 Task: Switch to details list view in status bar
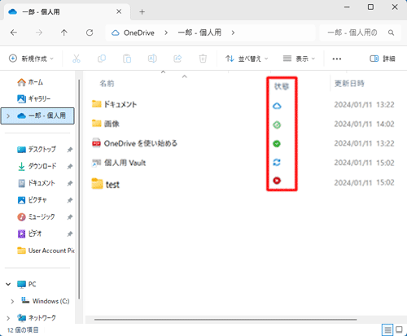click(387, 329)
